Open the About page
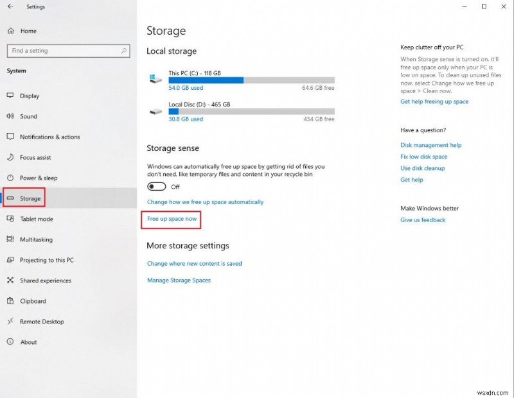The width and height of the screenshot is (514, 398). (10, 342)
